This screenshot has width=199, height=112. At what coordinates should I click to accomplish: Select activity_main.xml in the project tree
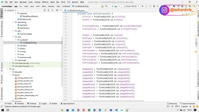[24, 84]
